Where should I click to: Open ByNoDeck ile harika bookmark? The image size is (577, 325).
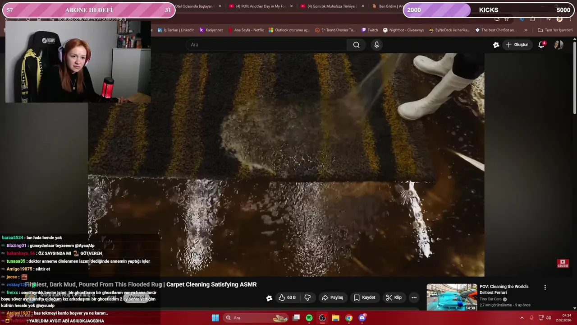449,30
